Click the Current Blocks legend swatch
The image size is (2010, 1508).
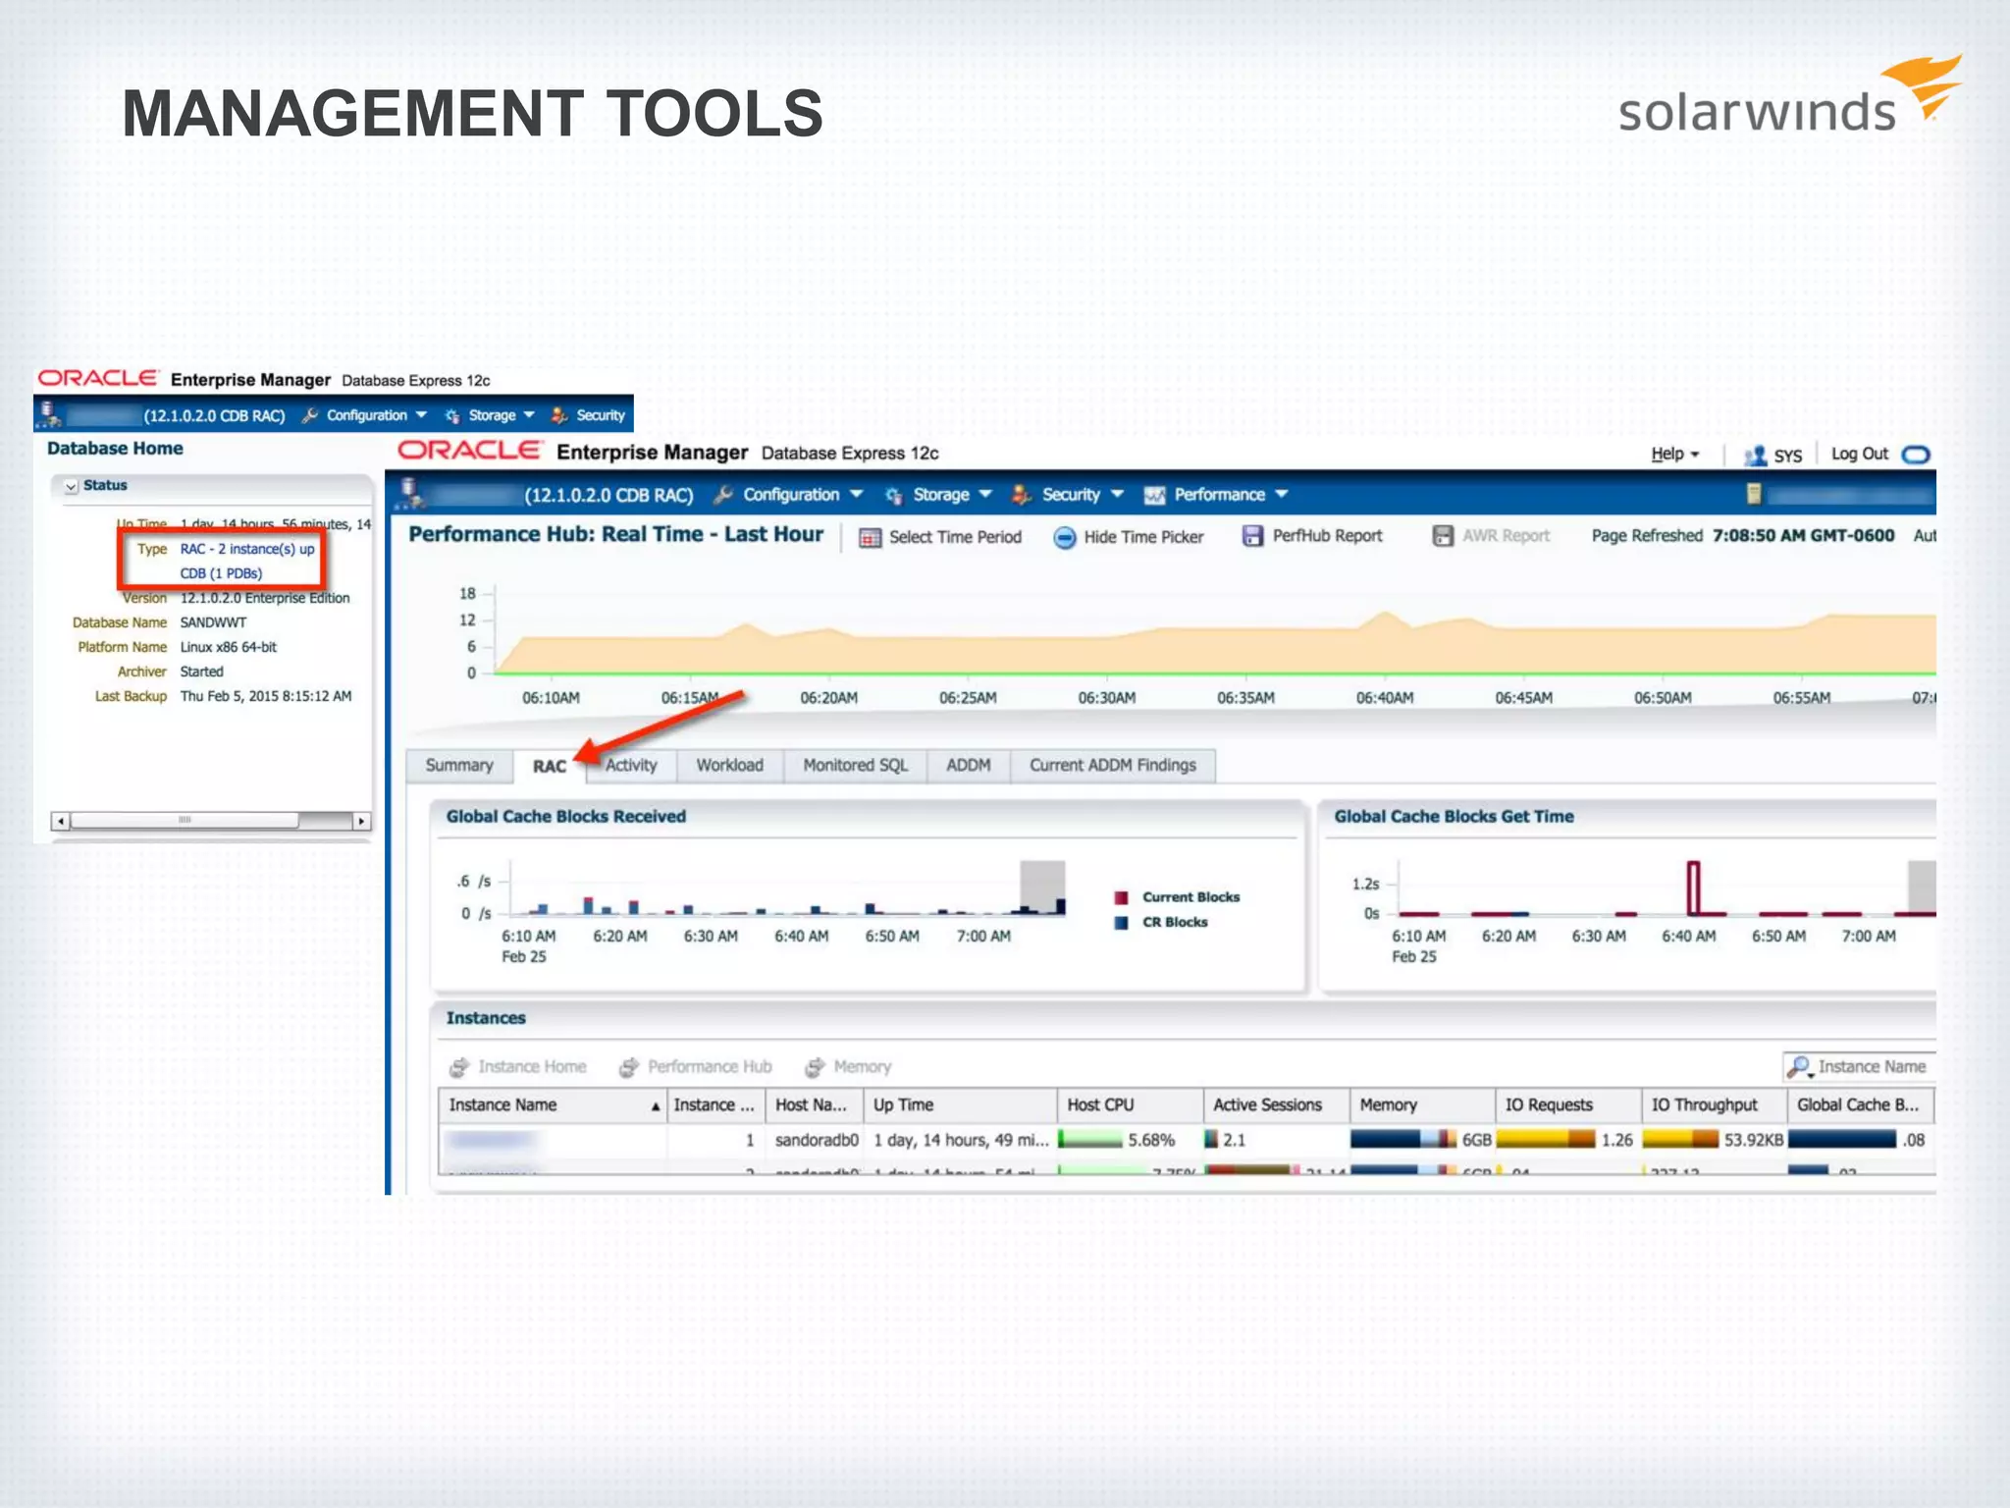click(x=1121, y=897)
